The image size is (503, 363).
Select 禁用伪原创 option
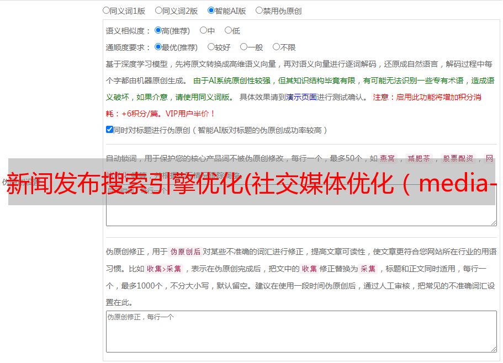coord(259,10)
